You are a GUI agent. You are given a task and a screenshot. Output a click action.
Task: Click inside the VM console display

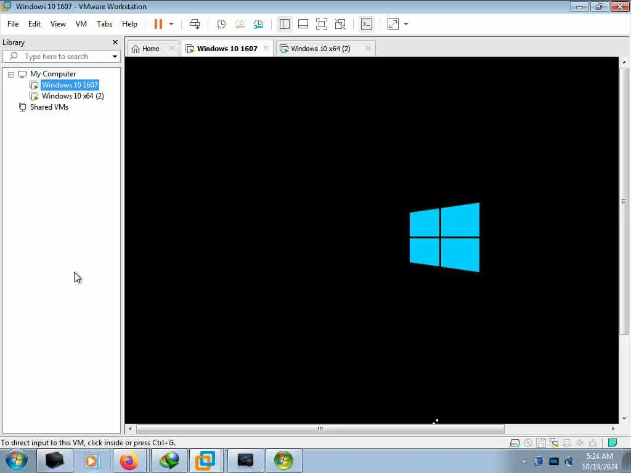372,240
